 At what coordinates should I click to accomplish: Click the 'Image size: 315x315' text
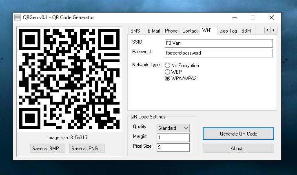(67, 138)
